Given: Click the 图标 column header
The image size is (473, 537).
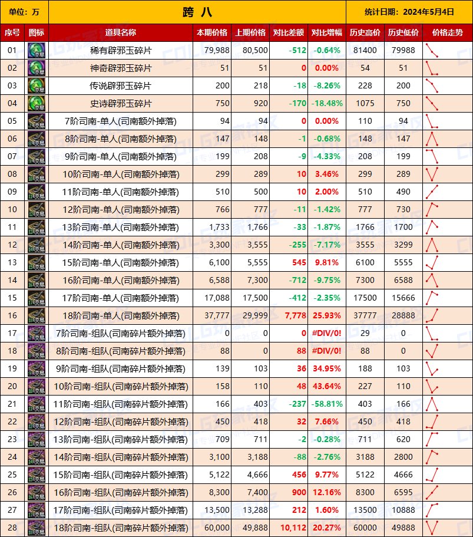Looking at the screenshot, I should [37, 32].
